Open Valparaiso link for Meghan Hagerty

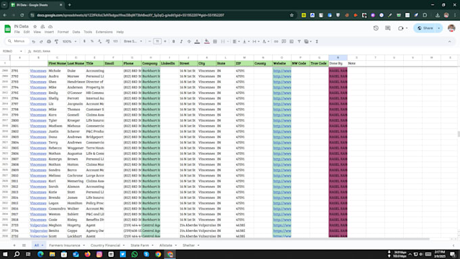39,225
